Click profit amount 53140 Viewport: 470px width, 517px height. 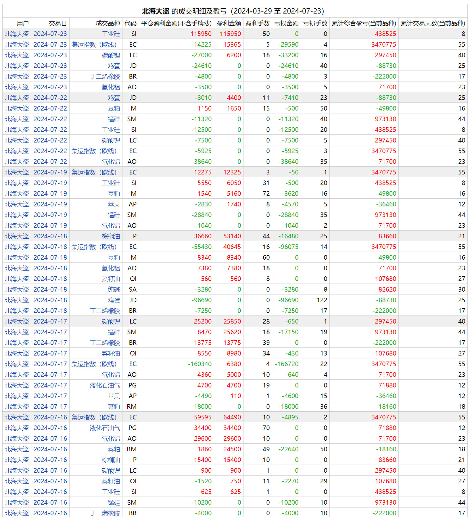click(x=232, y=236)
